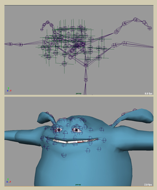Select the left ear tip joint in skeleton view
157x190 pixels.
coord(42,29)
